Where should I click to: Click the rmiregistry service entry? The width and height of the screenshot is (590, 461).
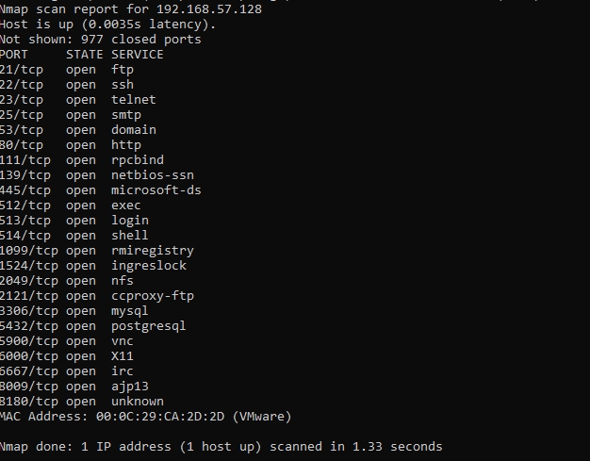point(153,251)
